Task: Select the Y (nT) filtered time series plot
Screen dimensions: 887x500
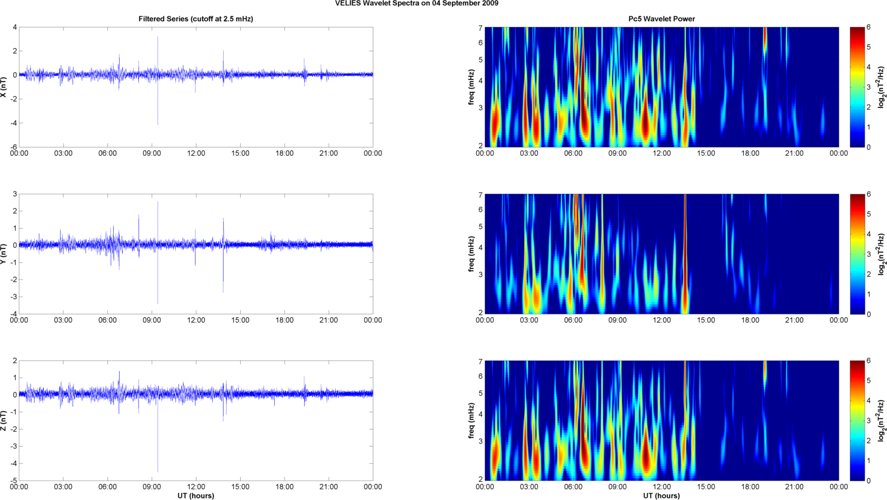Action: (196, 254)
